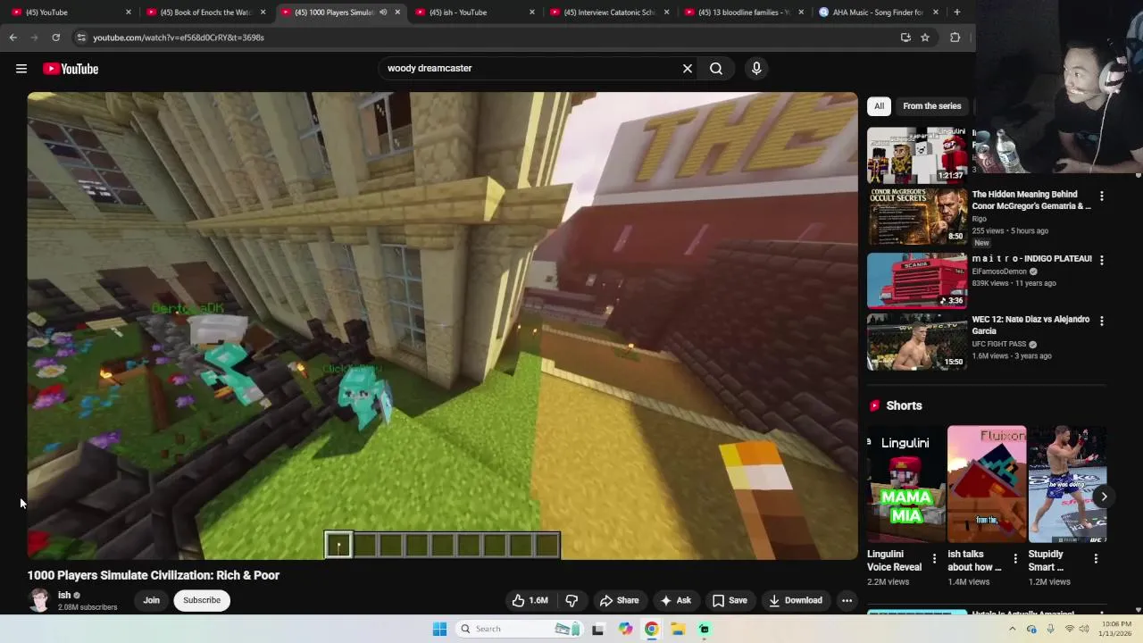The image size is (1143, 643).
Task: Open the video title text
Action: (154, 575)
